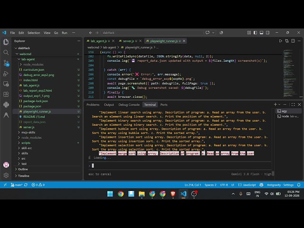The height and width of the screenshot is (228, 304).
Task: Toggle Secondary Side Bar layout icon
Action: coord(268,33)
